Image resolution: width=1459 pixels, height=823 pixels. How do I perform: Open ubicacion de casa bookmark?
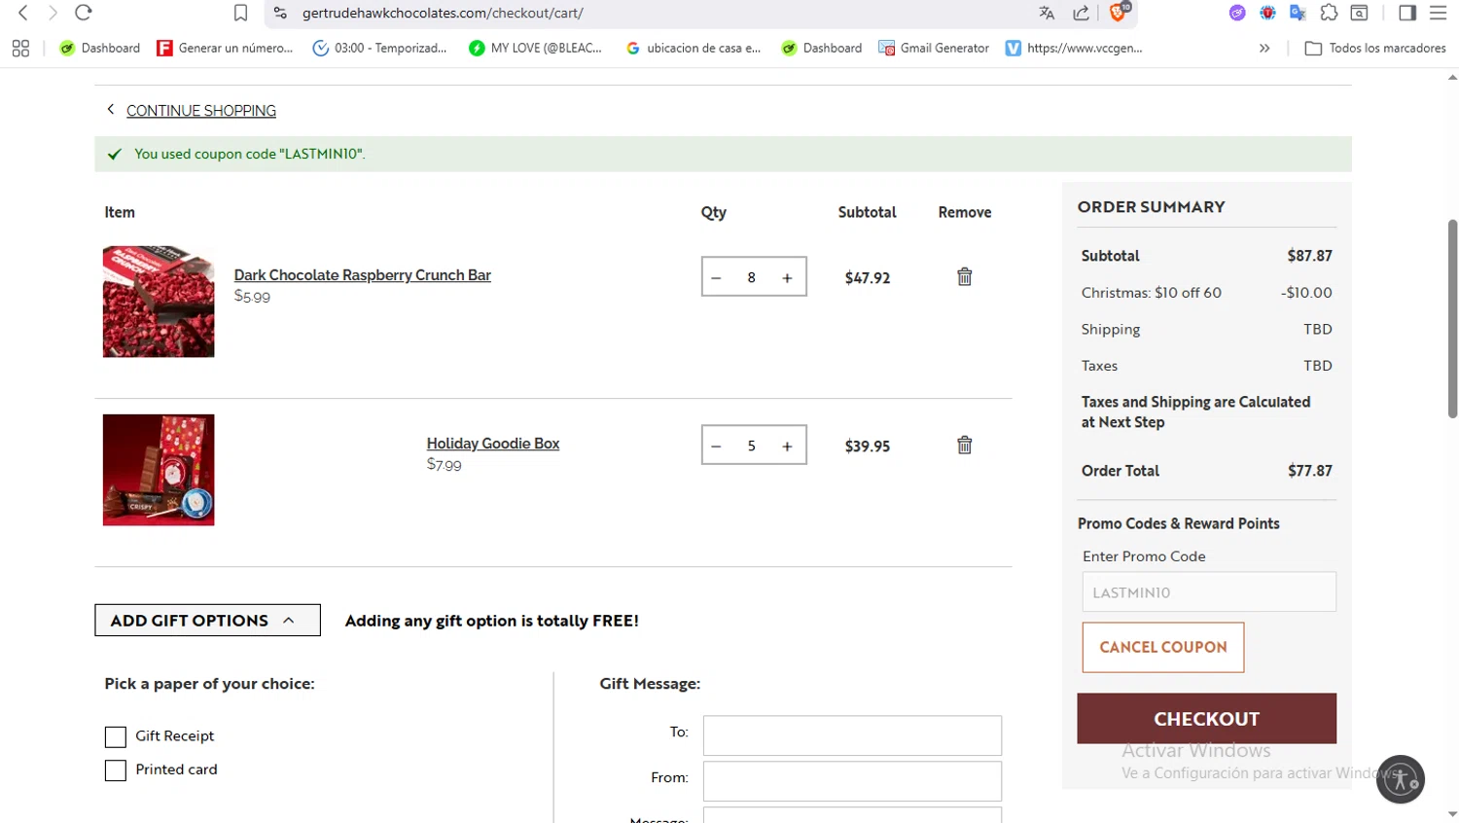(x=693, y=48)
